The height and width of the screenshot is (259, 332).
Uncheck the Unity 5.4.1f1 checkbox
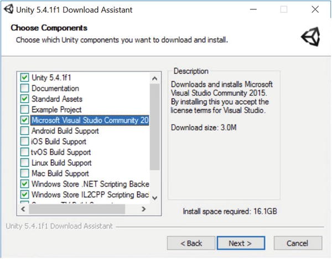24,78
